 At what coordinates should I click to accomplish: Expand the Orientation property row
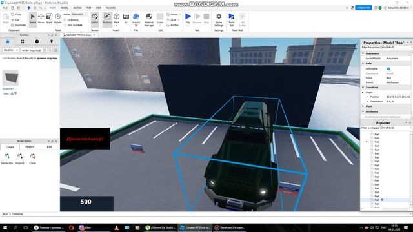367,101
